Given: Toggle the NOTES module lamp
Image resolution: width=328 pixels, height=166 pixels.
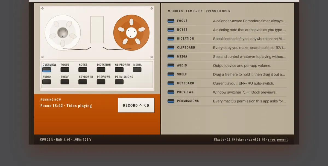Looking at the screenshot, I should click(171, 30).
